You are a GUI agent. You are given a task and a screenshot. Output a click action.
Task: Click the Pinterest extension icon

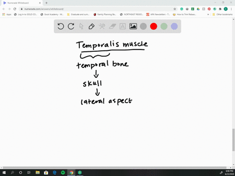point(209,9)
